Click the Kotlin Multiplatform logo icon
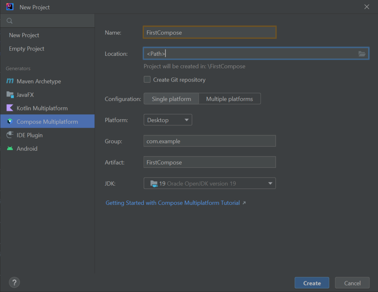 click(x=10, y=108)
